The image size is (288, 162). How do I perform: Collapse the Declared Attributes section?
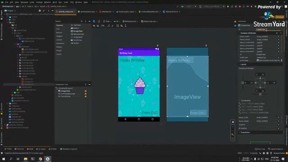point(239,33)
